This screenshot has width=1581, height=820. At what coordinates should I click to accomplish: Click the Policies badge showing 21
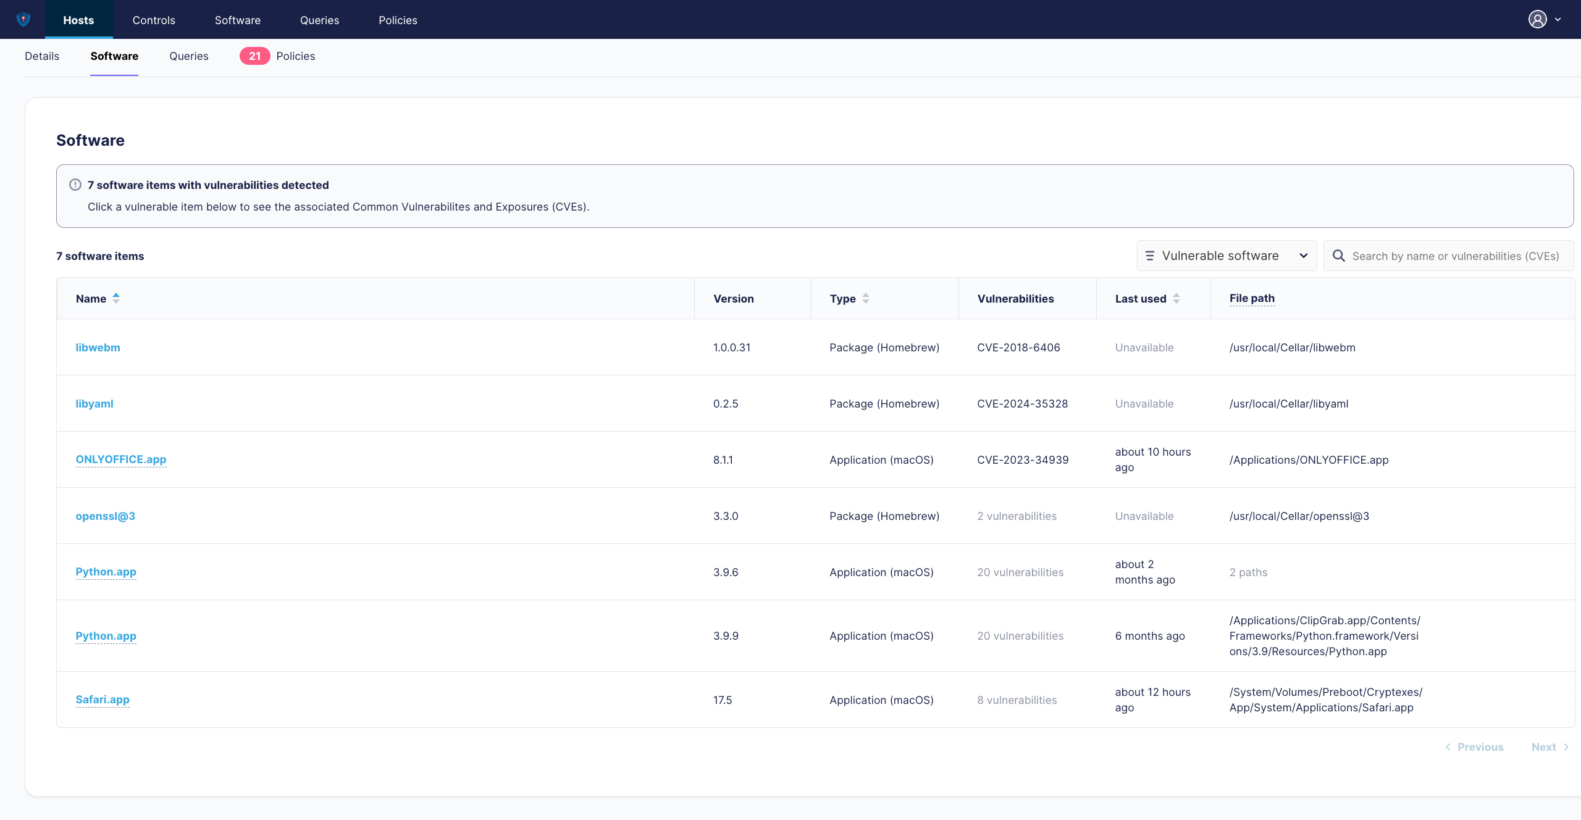tap(253, 56)
